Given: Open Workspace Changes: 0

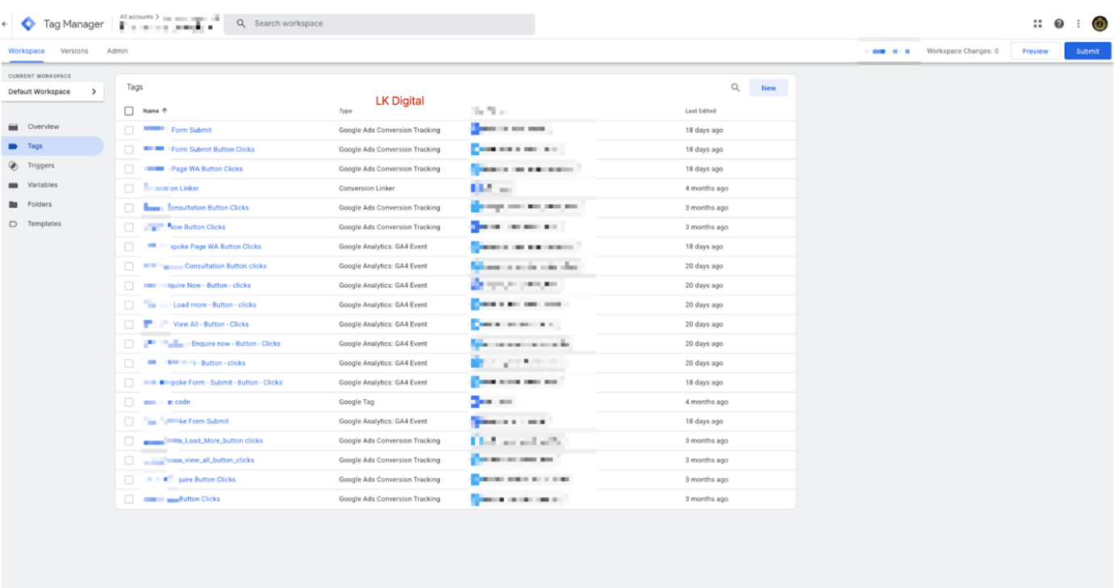Looking at the screenshot, I should [962, 51].
